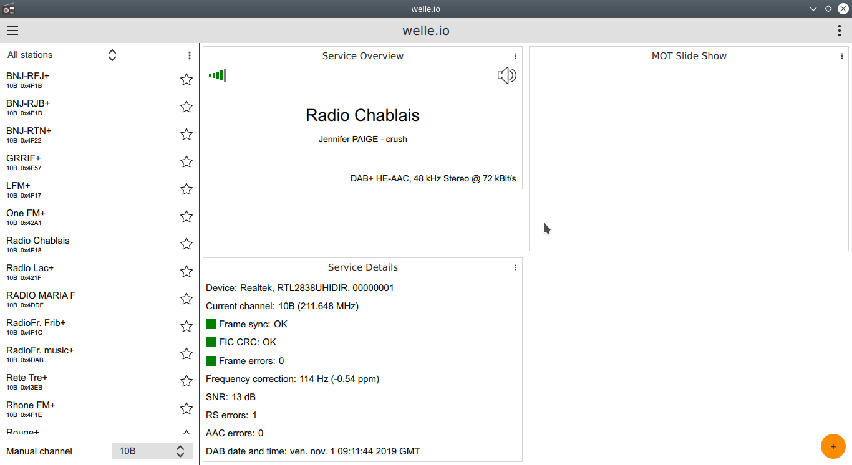Mute audio with the speaker icon

coord(506,75)
